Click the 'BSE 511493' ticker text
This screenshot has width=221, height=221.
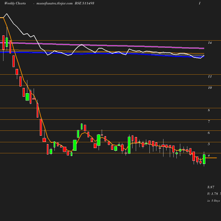[84, 3]
